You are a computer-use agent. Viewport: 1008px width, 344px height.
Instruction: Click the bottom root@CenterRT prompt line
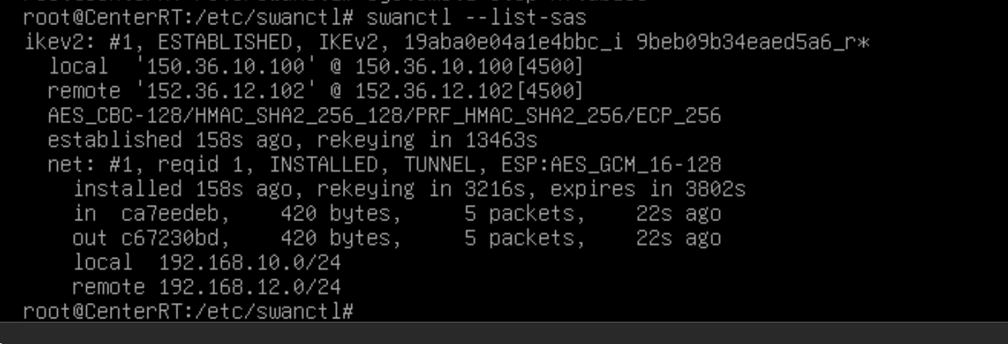coord(189,312)
